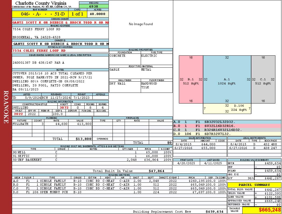Image resolution: width=282 pixels, height=214 pixels.
Task: Click the FULLBATH fixture row
Action: [x=52, y=124]
